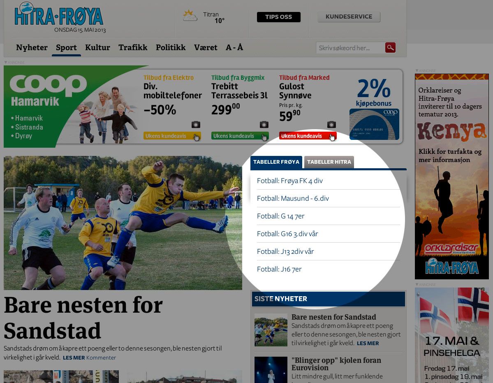The width and height of the screenshot is (493, 383).
Task: Go to Sport in navigation menu
Action: [x=66, y=48]
